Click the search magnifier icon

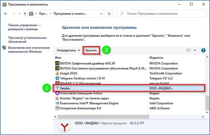click(x=122, y=14)
